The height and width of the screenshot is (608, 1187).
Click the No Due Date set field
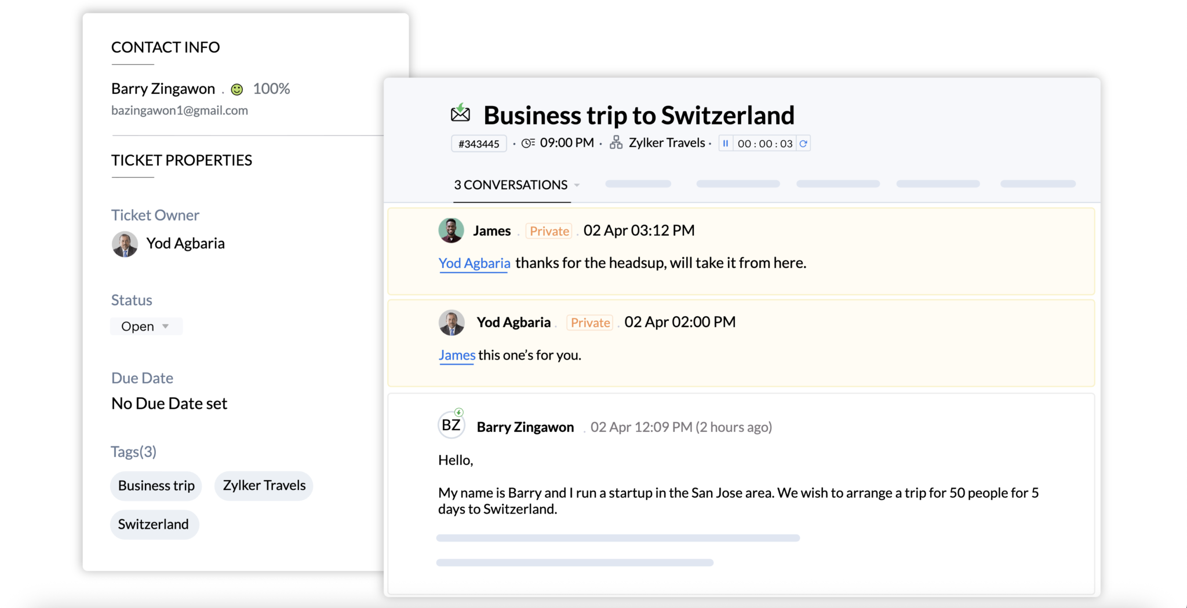point(169,404)
